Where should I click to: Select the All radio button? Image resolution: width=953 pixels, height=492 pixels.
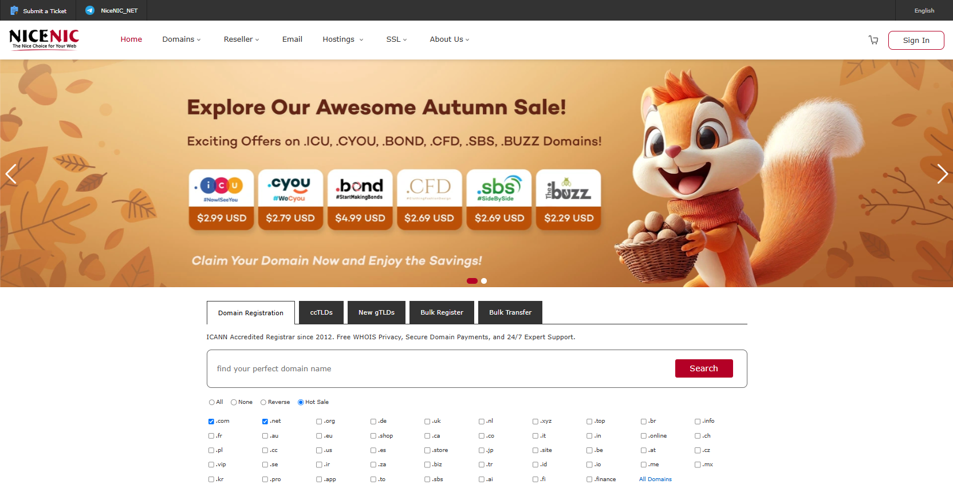click(x=212, y=402)
